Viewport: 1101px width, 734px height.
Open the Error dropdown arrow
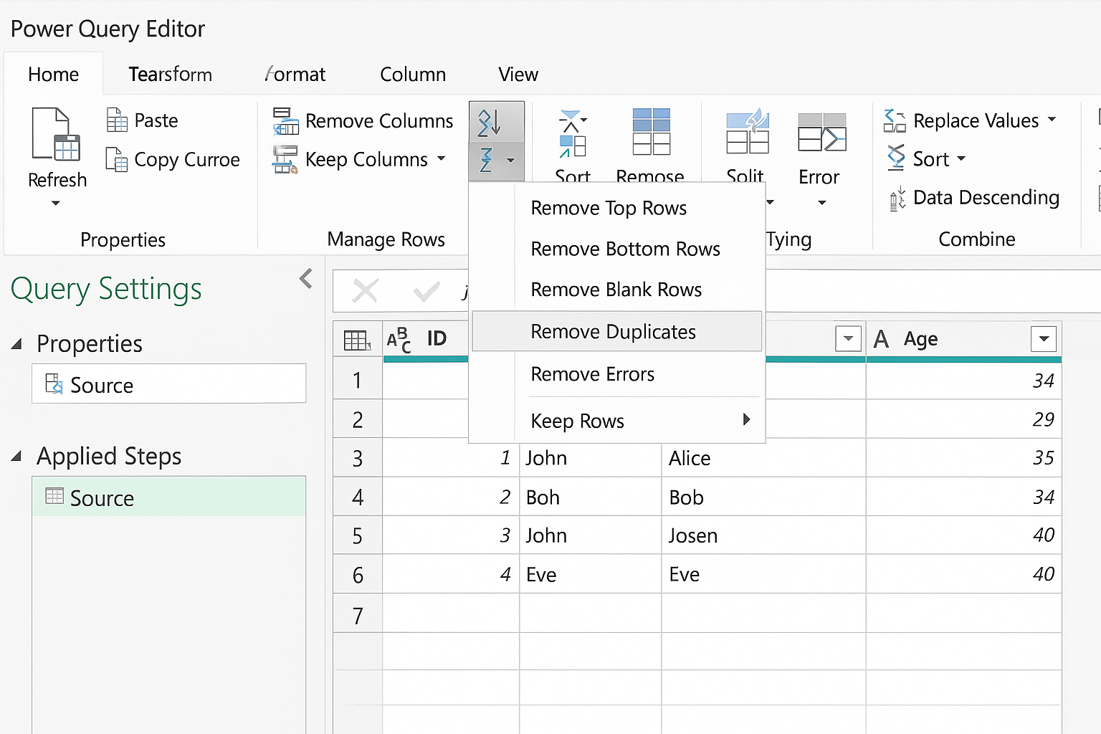click(822, 203)
